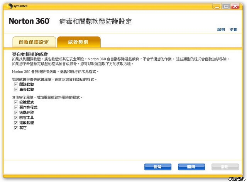247x182 pixels.
Task: Click the 關閉 close button
Action: click(191, 167)
